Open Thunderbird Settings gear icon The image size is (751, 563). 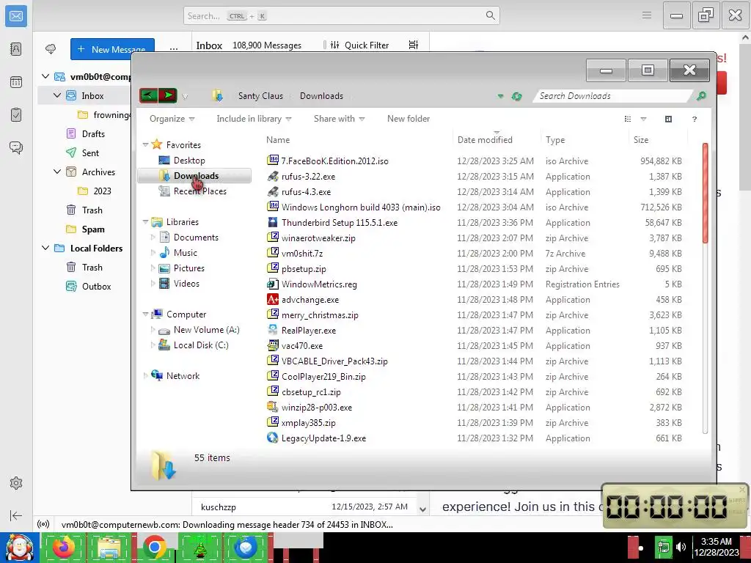tap(16, 483)
